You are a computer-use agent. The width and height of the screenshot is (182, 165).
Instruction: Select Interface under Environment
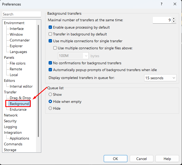point(17,29)
